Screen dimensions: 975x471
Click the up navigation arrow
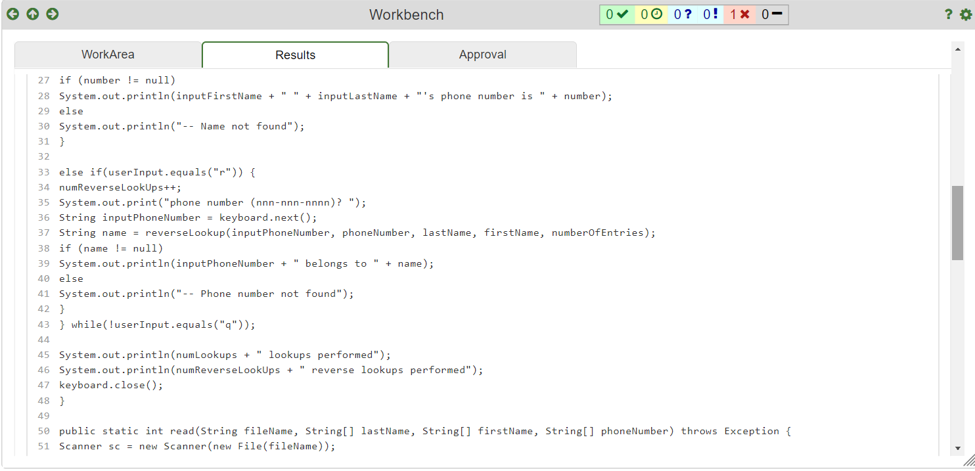(32, 13)
